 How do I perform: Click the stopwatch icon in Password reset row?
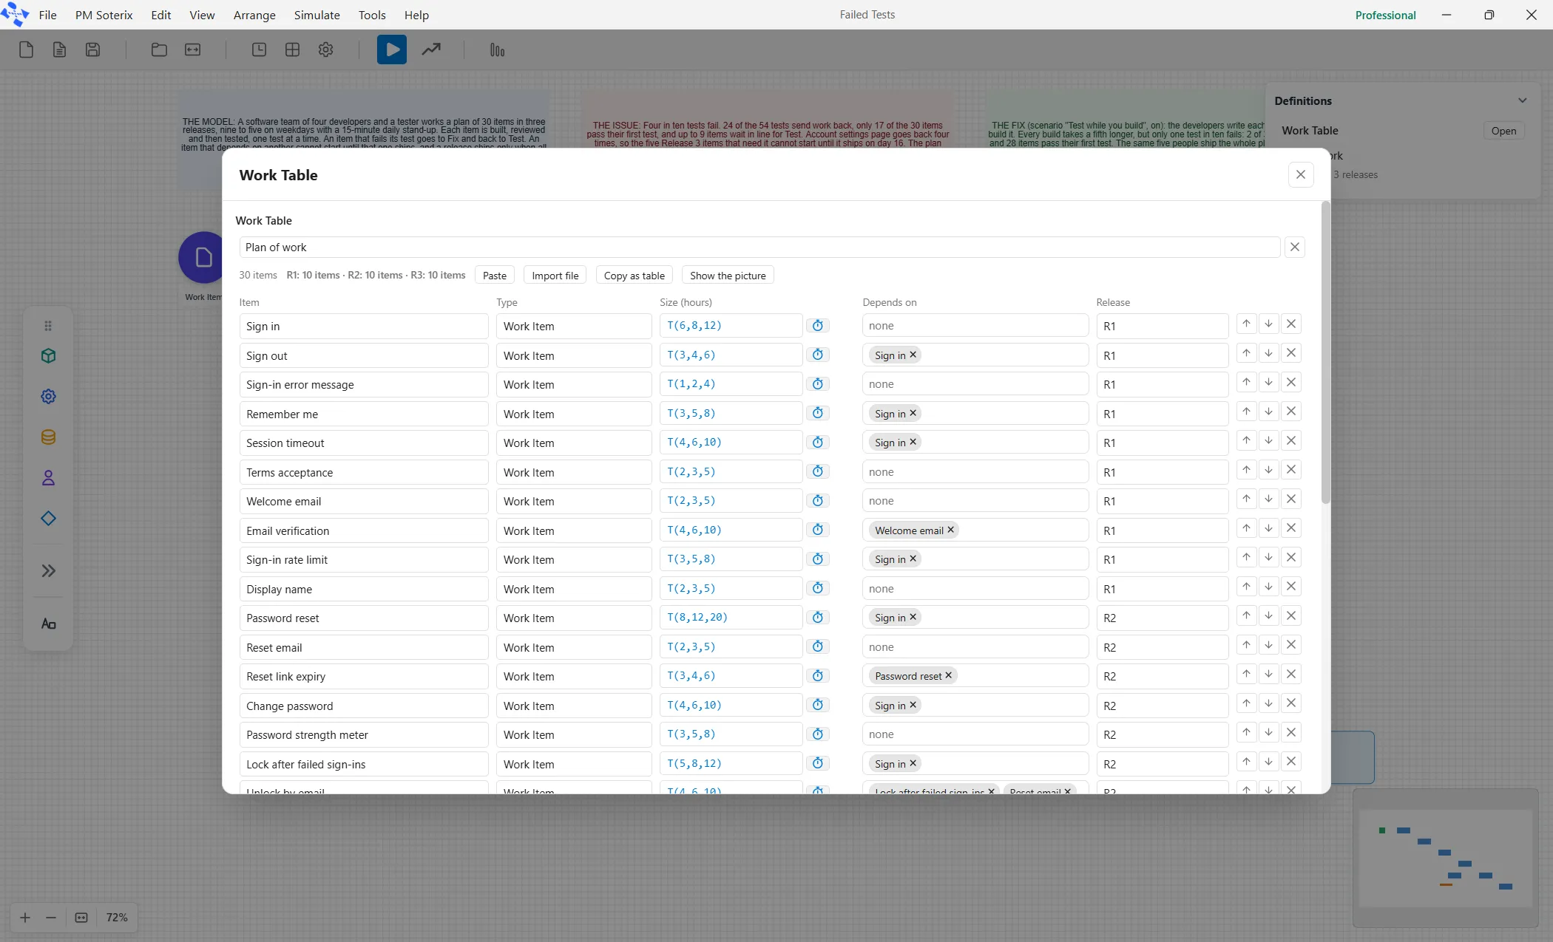(818, 618)
